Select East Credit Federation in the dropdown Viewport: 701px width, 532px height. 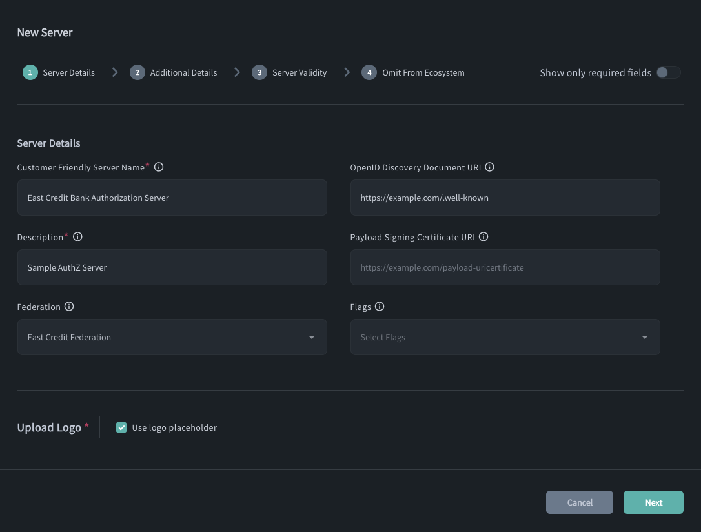click(172, 337)
